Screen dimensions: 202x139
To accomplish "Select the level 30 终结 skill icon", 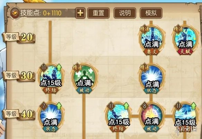I will (x=51, y=78).
